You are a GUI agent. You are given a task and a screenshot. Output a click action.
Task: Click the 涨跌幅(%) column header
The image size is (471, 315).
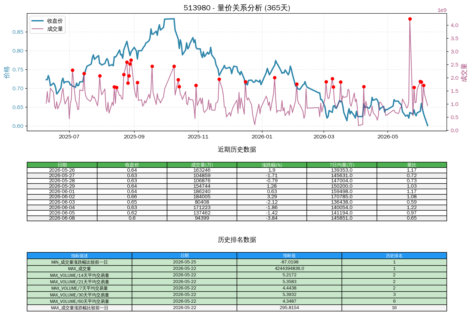pyautogui.click(x=272, y=165)
